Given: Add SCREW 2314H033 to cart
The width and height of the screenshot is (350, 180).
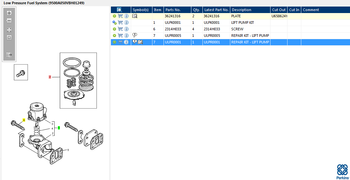Looking at the screenshot, I should (120, 29).
